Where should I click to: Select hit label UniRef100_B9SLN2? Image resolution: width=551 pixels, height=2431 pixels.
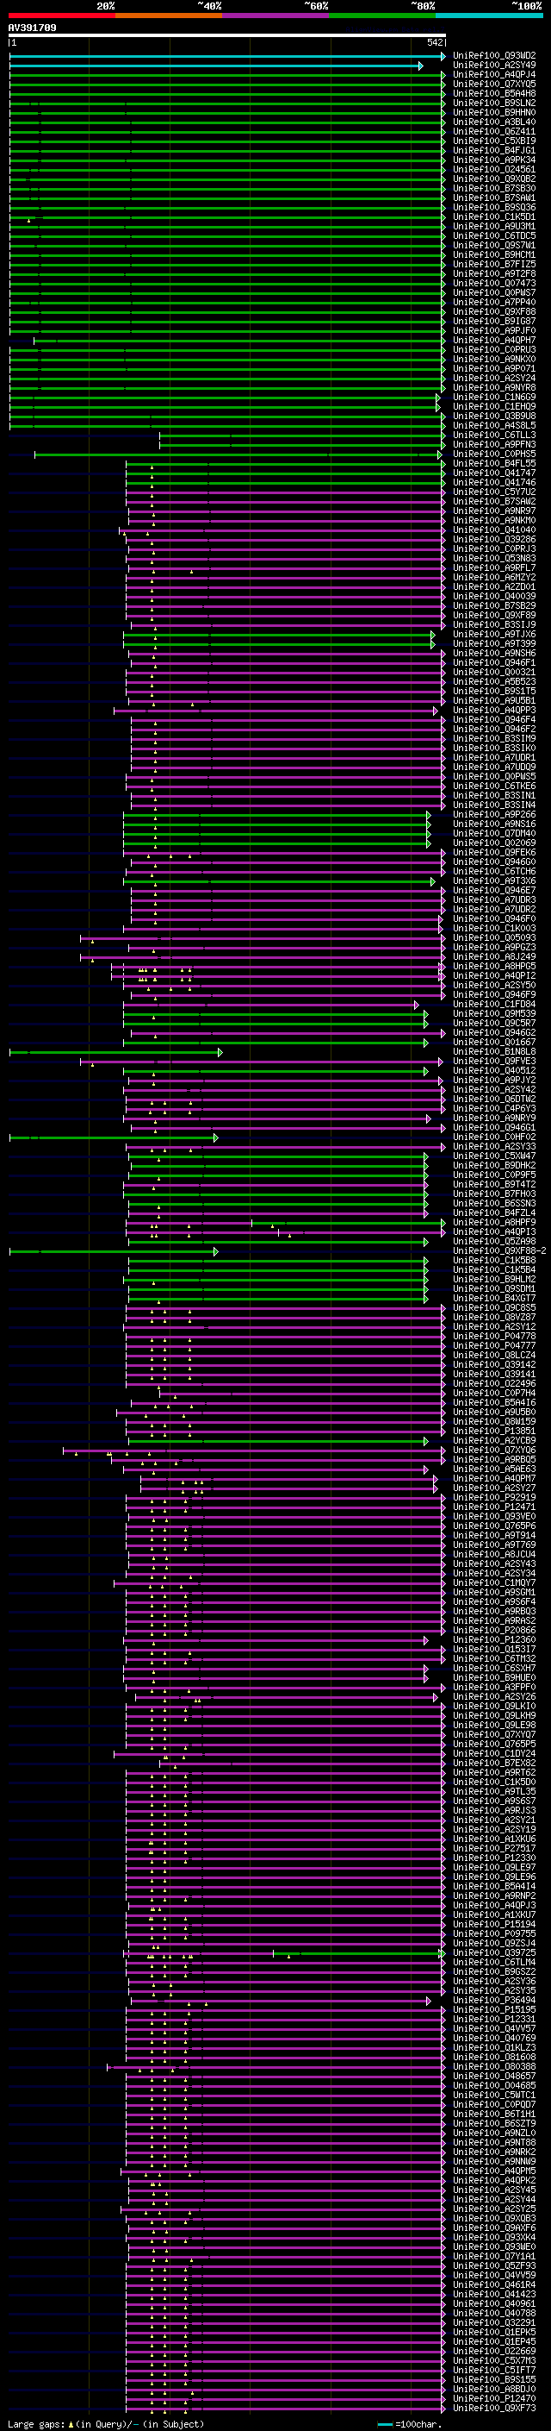pos(494,103)
